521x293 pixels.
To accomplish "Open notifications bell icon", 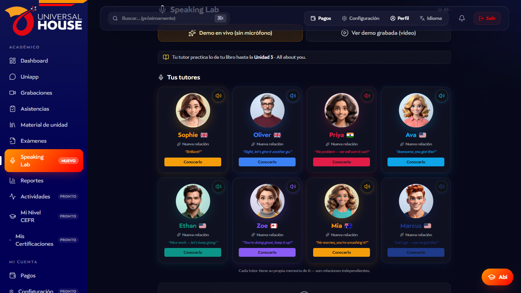I will point(462,18).
